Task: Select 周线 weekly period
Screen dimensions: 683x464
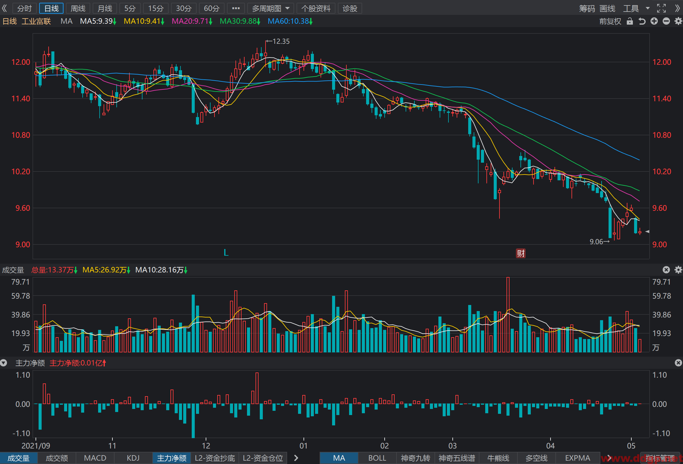Action: click(78, 8)
